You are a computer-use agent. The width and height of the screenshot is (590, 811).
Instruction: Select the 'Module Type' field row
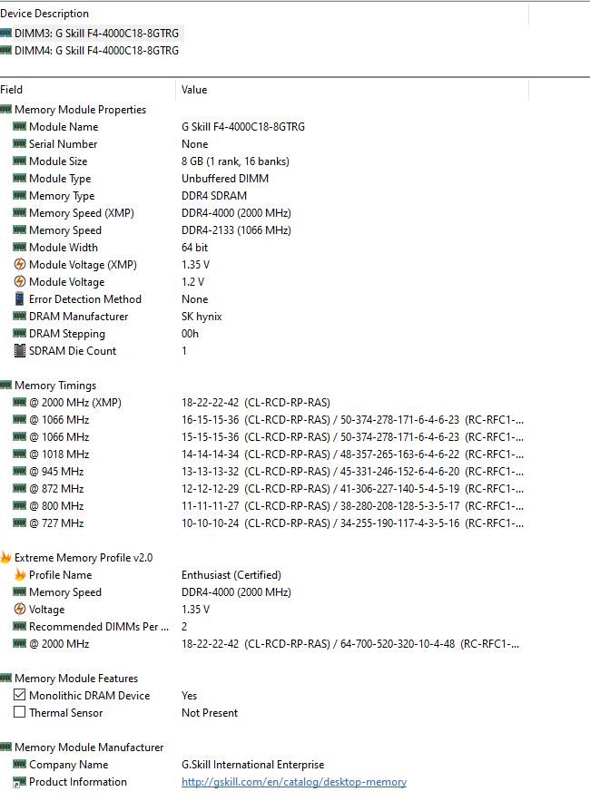click(264, 179)
